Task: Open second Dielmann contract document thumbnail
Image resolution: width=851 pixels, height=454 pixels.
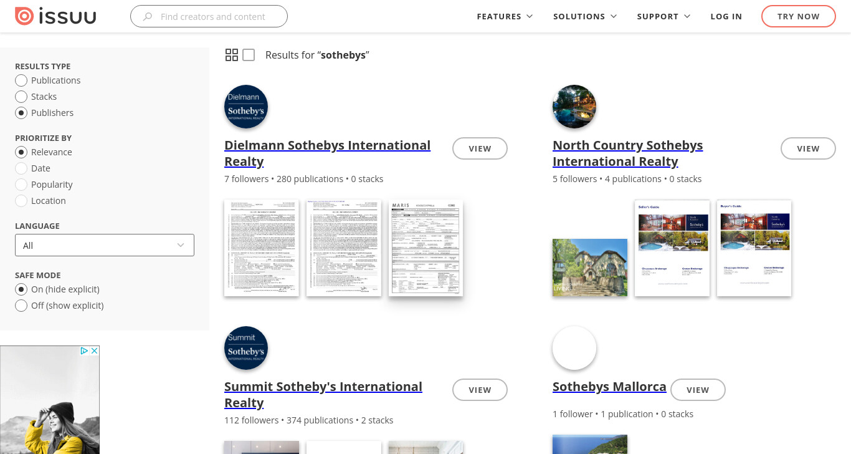Action: [344, 248]
